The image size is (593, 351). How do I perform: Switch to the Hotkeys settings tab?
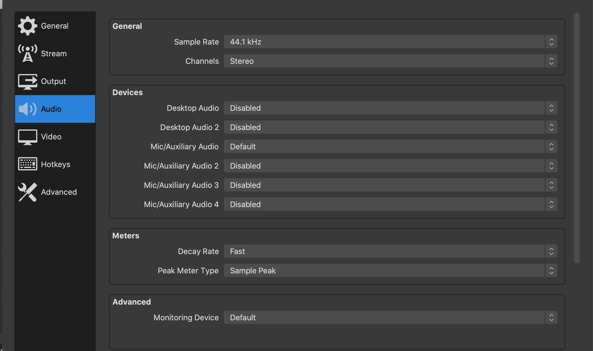pyautogui.click(x=55, y=164)
